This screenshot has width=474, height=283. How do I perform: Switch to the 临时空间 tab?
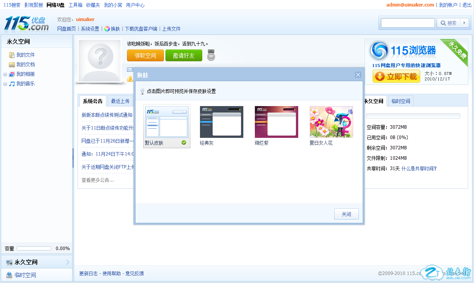(401, 101)
